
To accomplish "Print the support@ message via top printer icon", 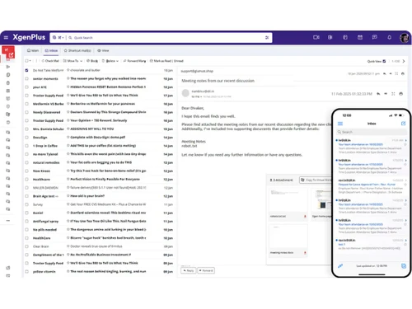I will click(x=403, y=73).
